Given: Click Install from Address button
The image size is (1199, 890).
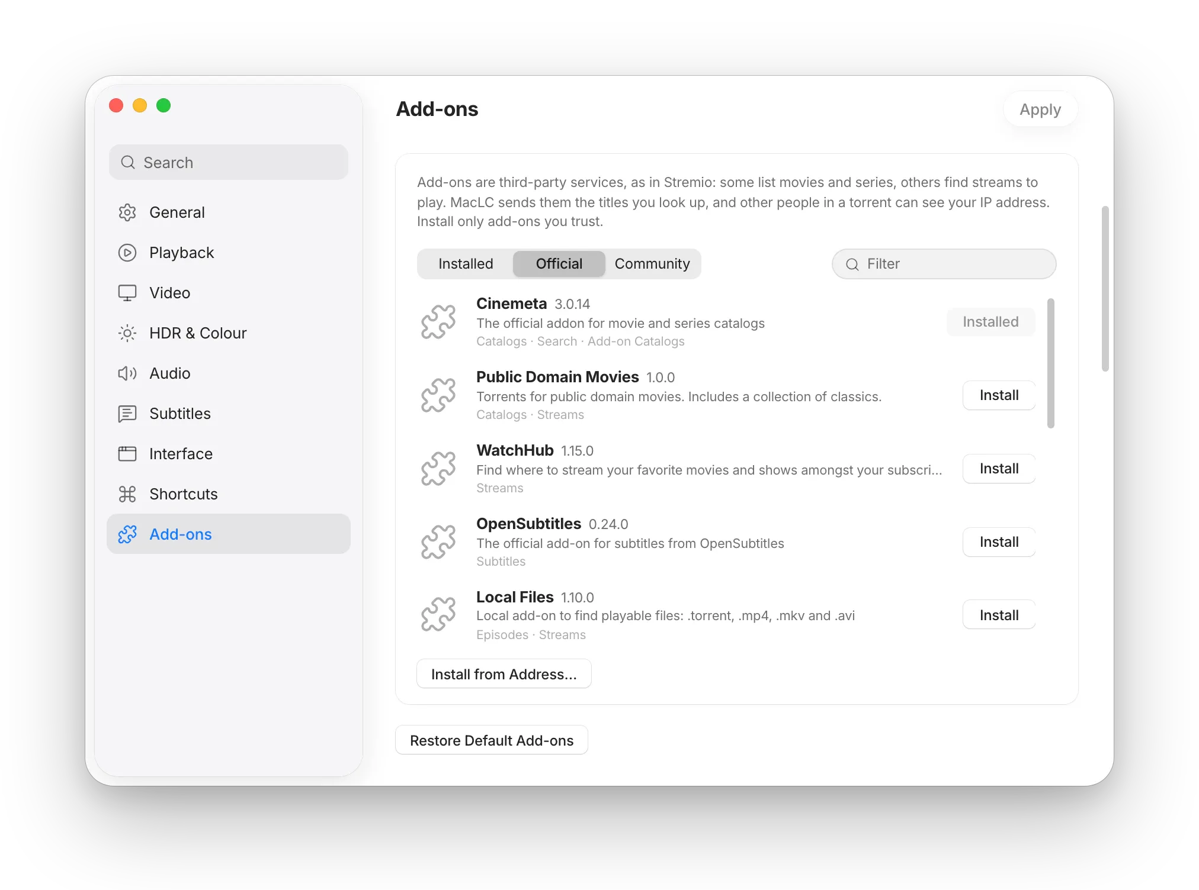Looking at the screenshot, I should (504, 674).
